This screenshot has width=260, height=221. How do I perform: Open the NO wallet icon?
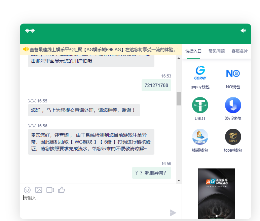coord(233,73)
